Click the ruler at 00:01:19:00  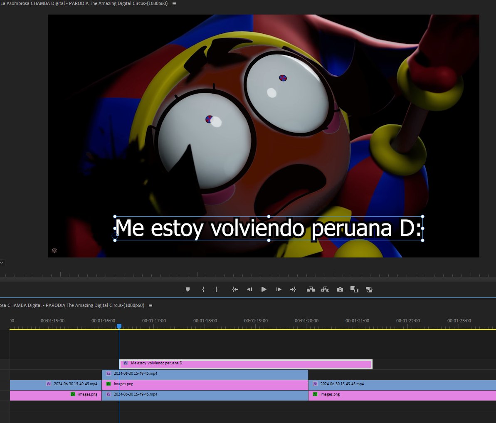(x=256, y=321)
